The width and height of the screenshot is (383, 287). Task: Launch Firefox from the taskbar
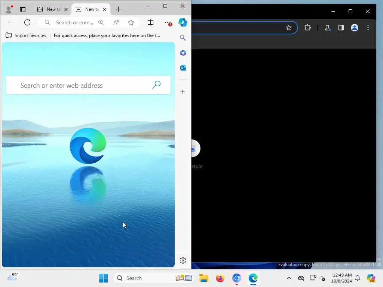pyautogui.click(x=220, y=278)
